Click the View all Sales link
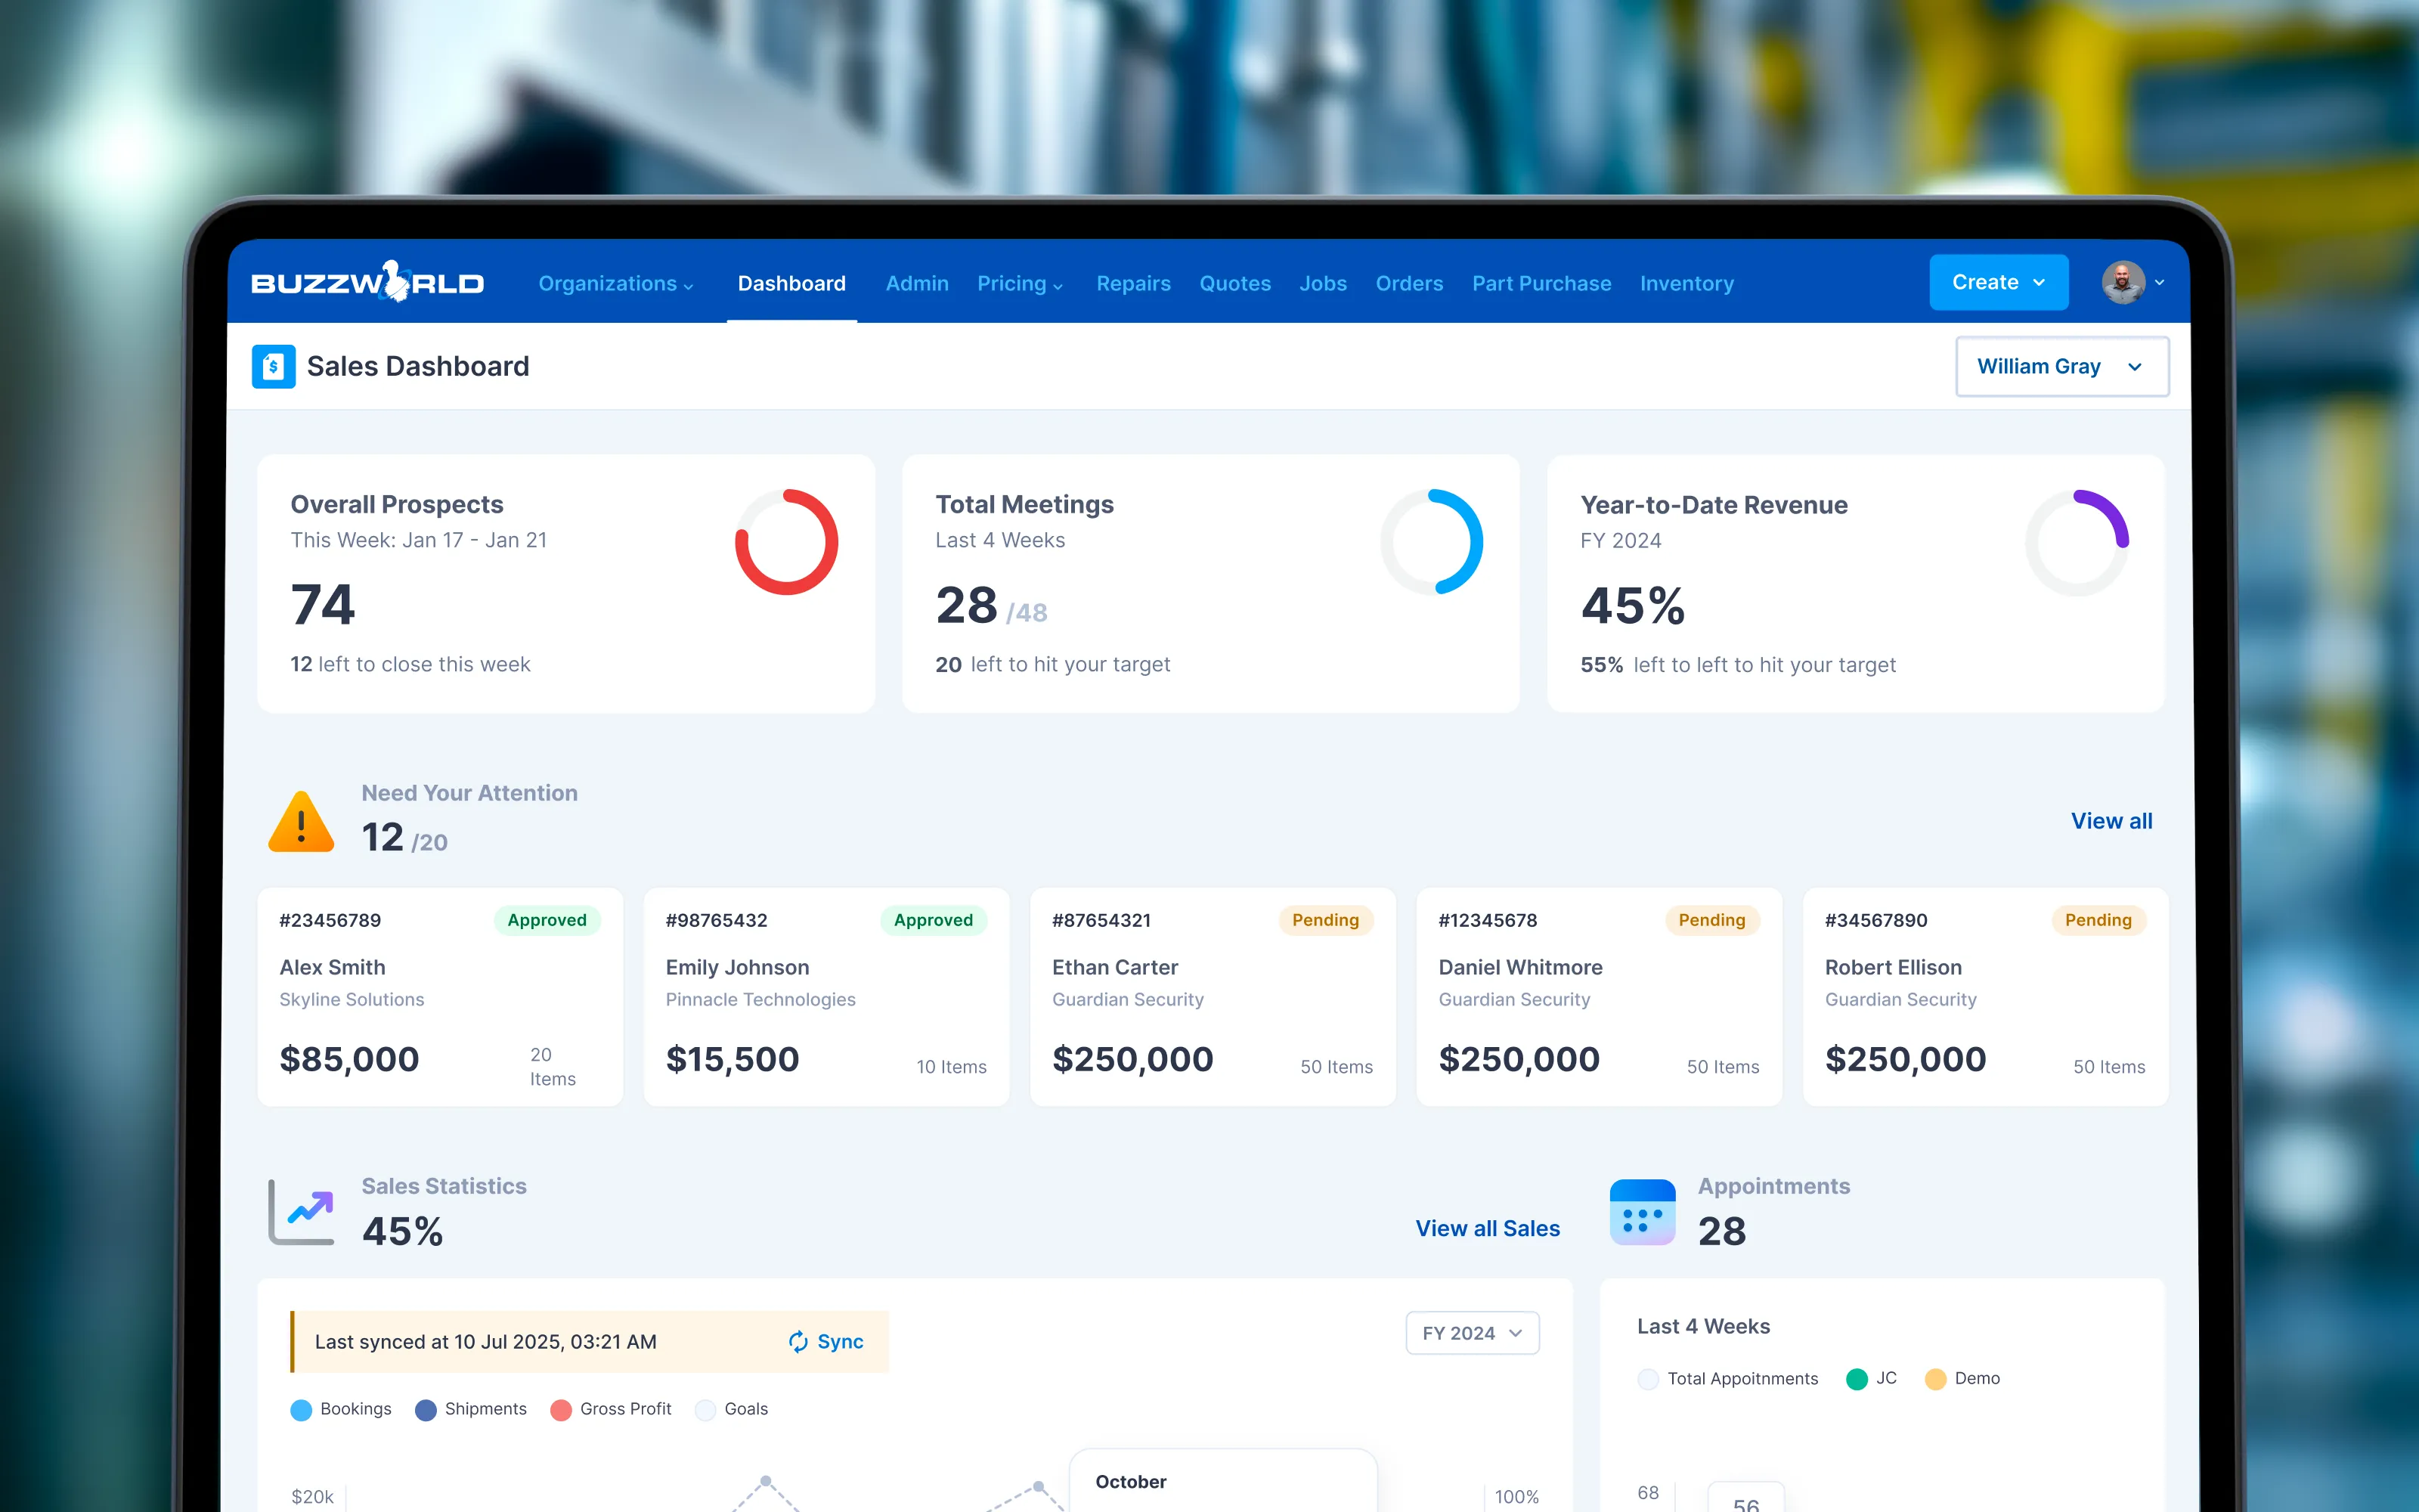 click(x=1486, y=1228)
